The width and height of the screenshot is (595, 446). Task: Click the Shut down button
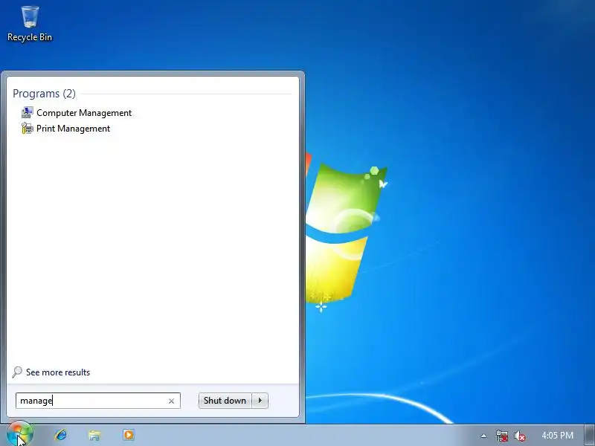point(225,401)
